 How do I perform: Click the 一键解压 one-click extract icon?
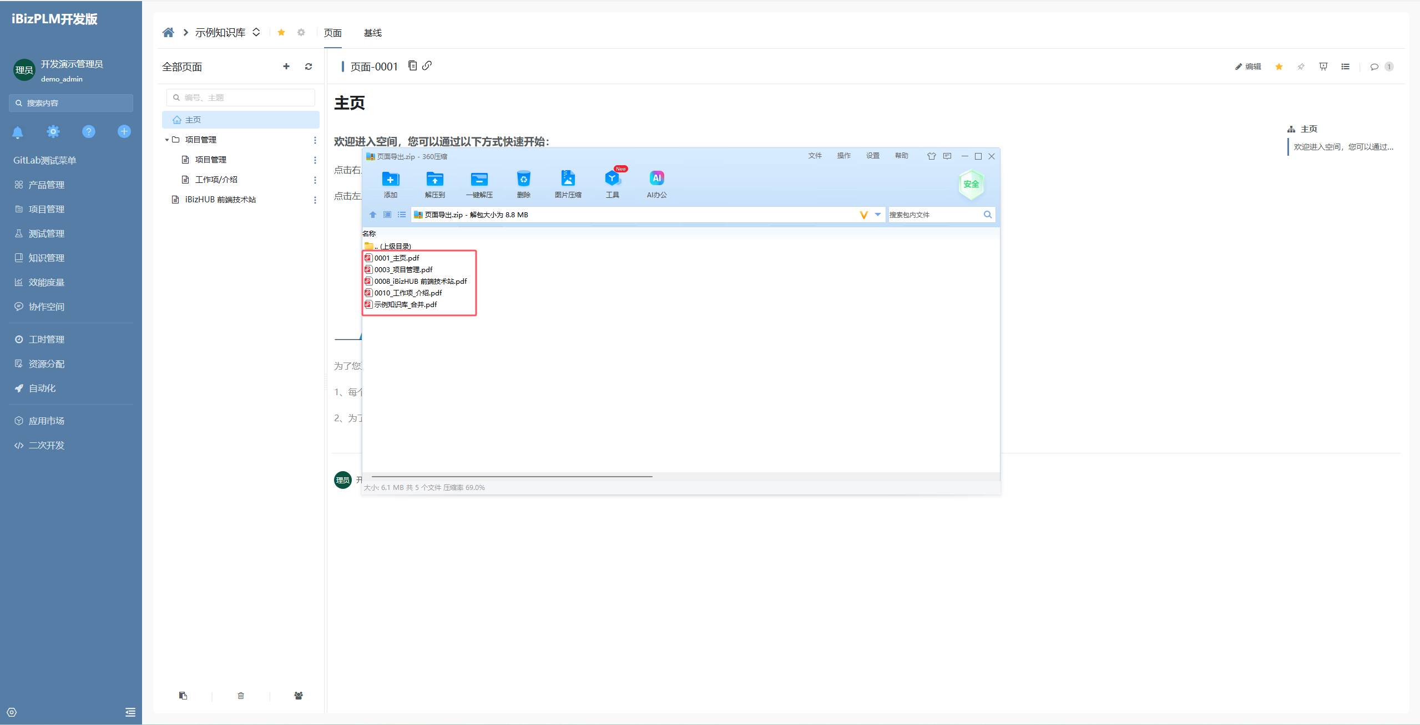[479, 179]
